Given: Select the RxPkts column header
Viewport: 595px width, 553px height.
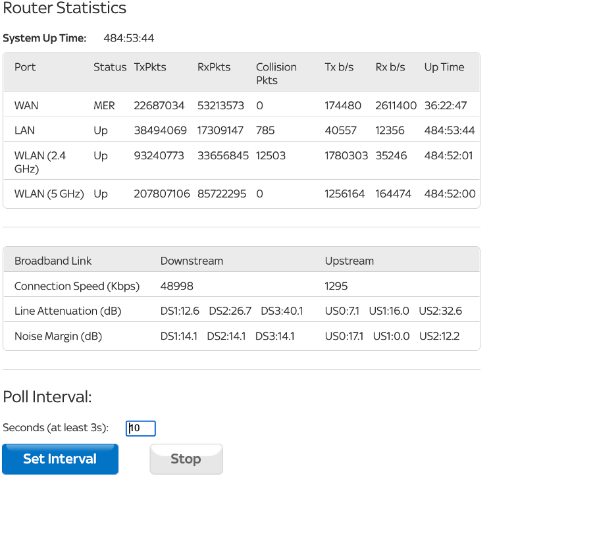Looking at the screenshot, I should [214, 67].
